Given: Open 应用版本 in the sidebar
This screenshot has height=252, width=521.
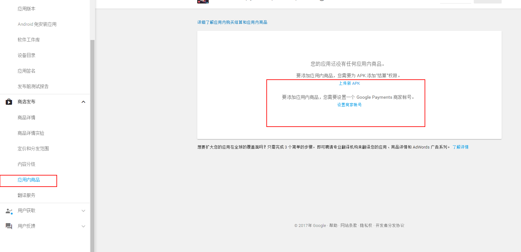Looking at the screenshot, I should (27, 9).
